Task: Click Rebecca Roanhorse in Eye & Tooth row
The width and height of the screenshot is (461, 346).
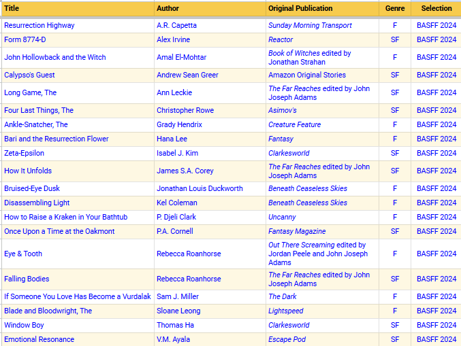Action: pyautogui.click(x=189, y=254)
